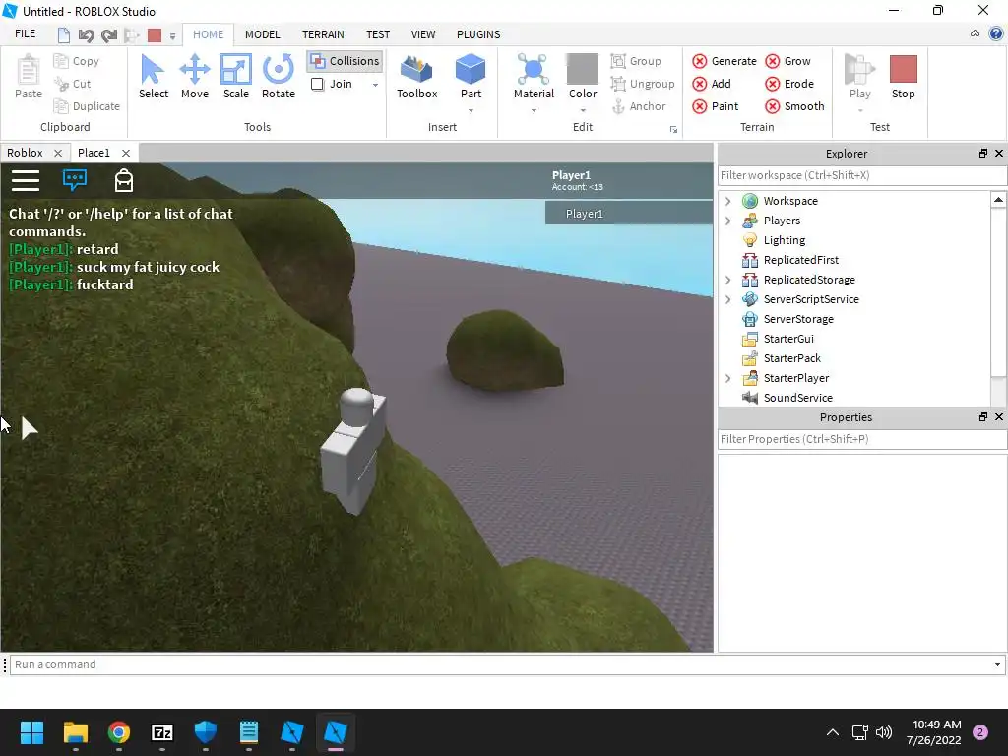Open the quick access toolbar customize arrow
The width and height of the screenshot is (1008, 756).
172,36
